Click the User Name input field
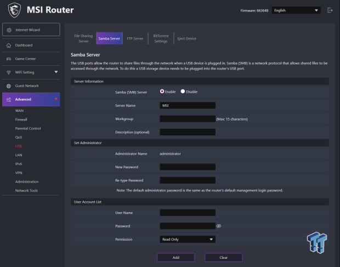 point(188,213)
